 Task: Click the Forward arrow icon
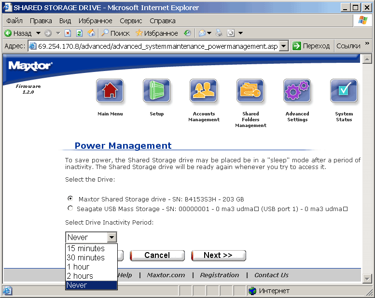48,33
